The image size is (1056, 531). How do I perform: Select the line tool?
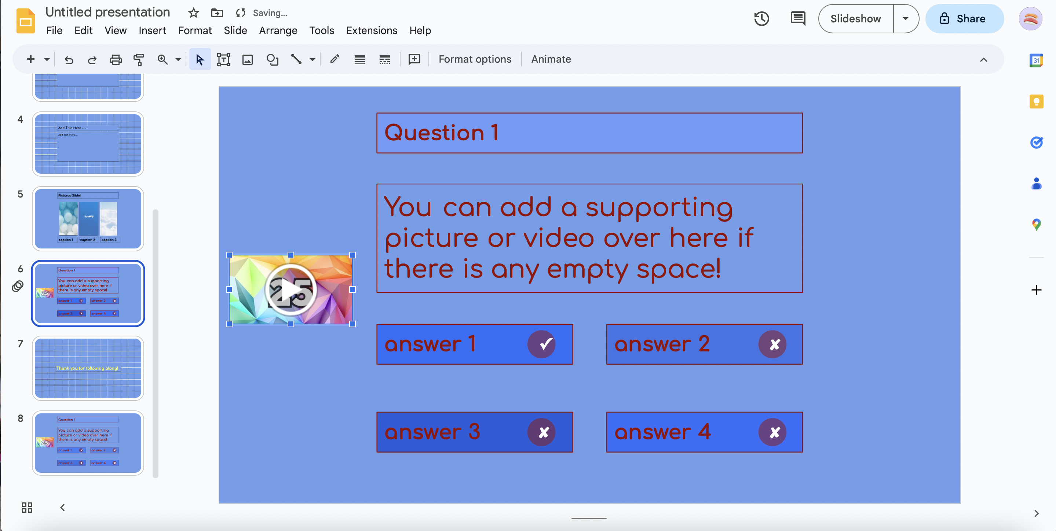click(296, 59)
